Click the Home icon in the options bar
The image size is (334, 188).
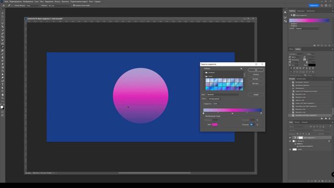click(4, 6)
